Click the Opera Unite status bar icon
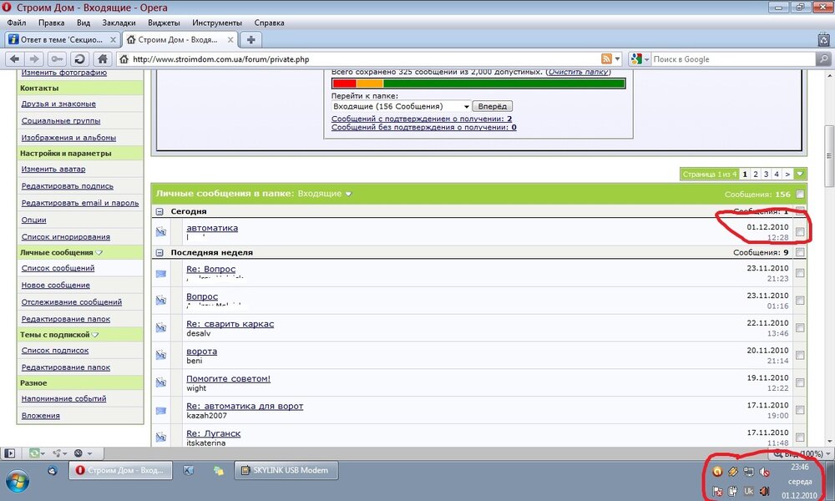The width and height of the screenshot is (835, 501). pyautogui.click(x=58, y=453)
